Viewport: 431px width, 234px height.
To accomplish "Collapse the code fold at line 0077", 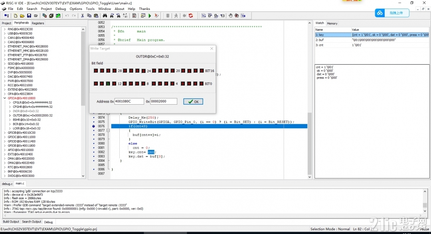I will pos(108,130).
